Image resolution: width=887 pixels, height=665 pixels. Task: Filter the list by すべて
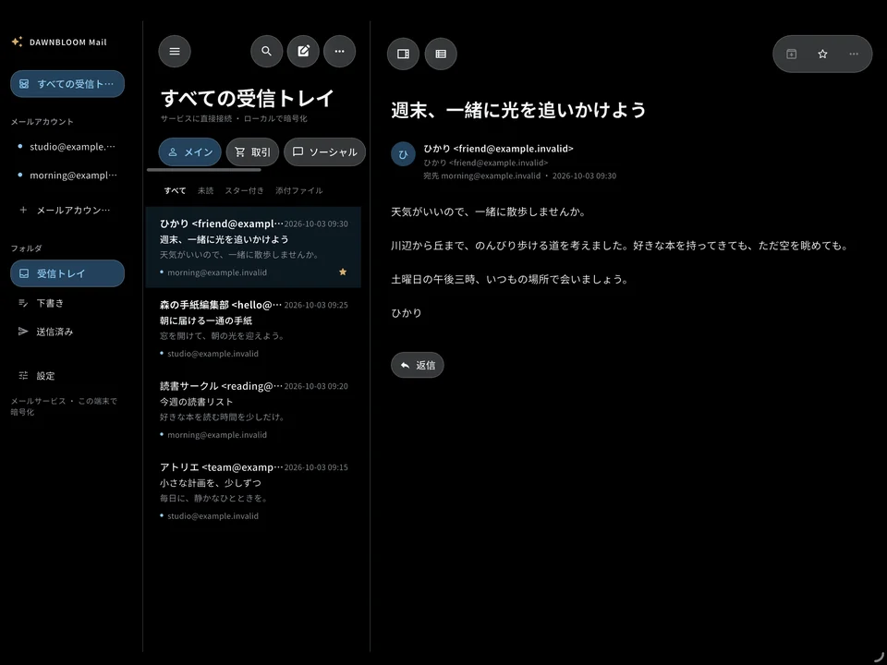pos(175,190)
